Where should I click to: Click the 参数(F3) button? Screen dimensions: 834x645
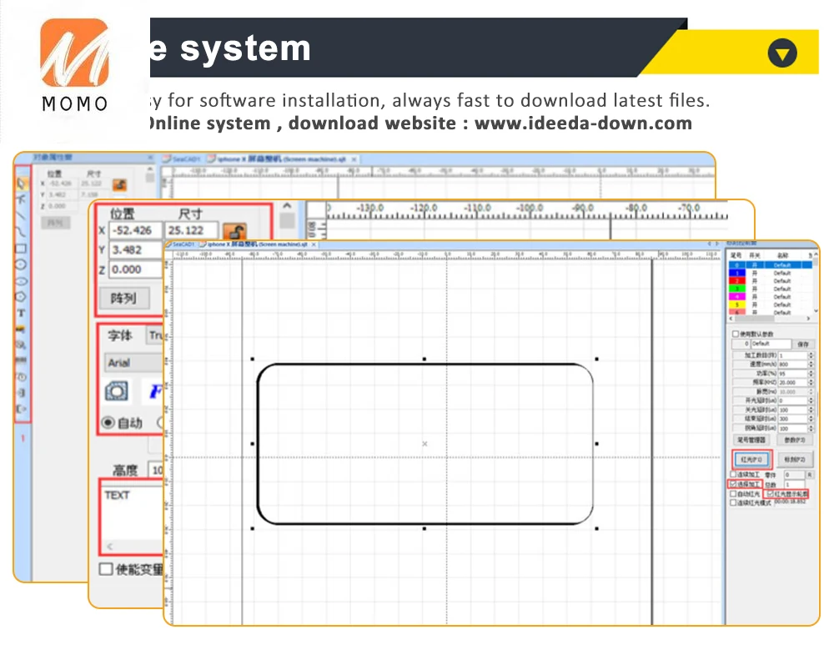(795, 440)
